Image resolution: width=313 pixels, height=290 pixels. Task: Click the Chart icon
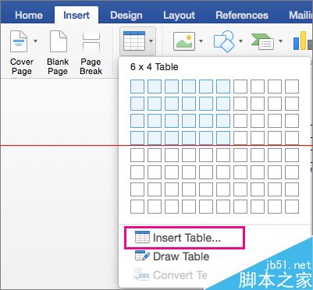pyautogui.click(x=303, y=41)
